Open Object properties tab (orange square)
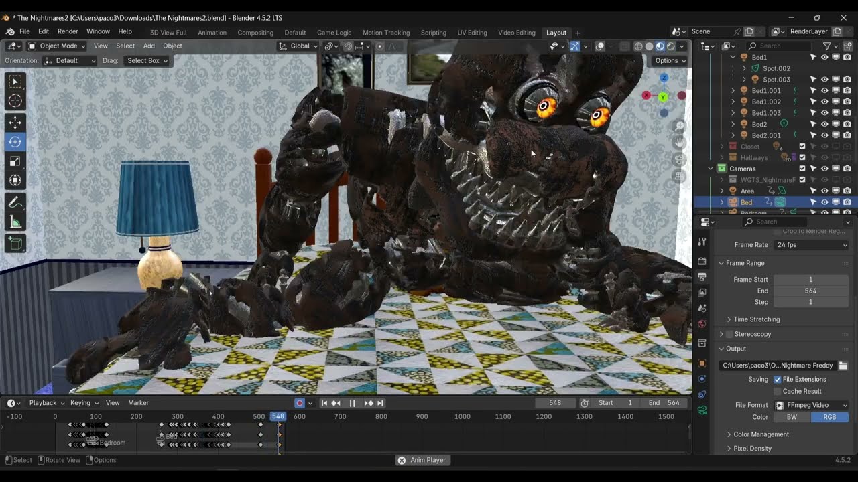Image resolution: width=858 pixels, height=482 pixels. (702, 363)
